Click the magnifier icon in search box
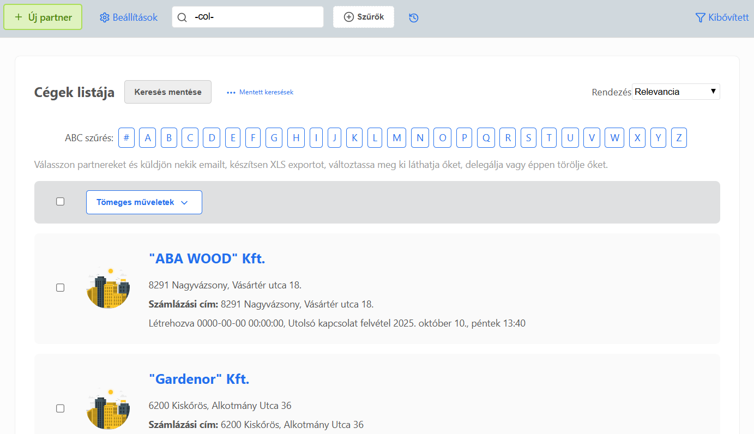 click(x=183, y=17)
